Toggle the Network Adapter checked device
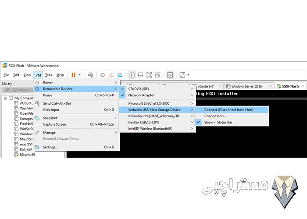 tap(141, 95)
